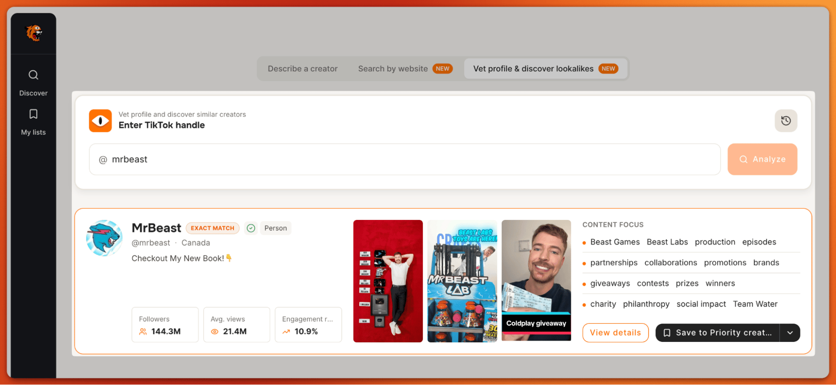Click View details button
The image size is (836, 385).
pos(615,333)
